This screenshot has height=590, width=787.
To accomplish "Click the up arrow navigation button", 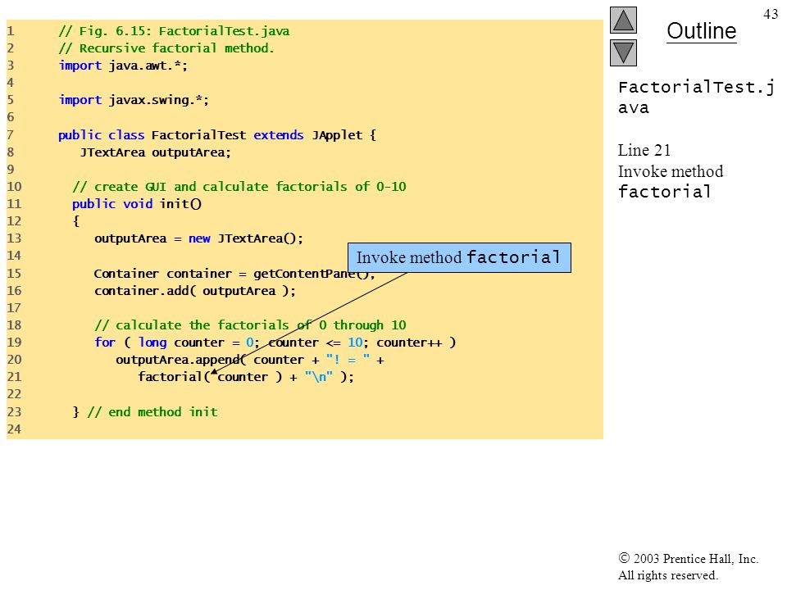I will [x=623, y=20].
